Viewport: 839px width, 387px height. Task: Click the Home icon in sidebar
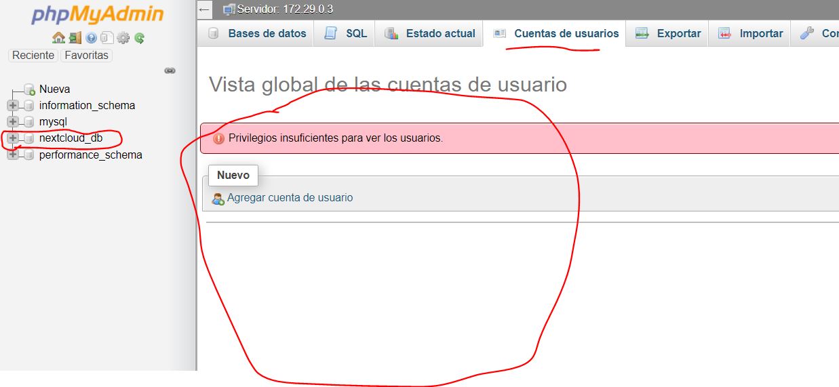58,38
